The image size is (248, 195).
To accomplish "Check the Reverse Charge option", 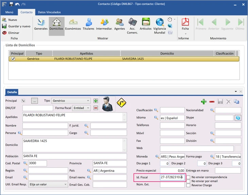I will pyautogui.click(x=188, y=185).
